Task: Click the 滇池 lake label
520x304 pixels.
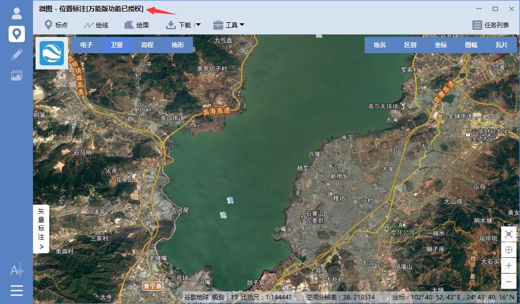Action: tap(227, 207)
